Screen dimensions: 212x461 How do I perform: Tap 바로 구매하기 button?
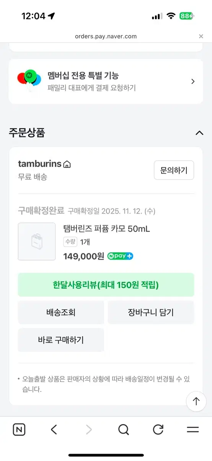coord(61,340)
